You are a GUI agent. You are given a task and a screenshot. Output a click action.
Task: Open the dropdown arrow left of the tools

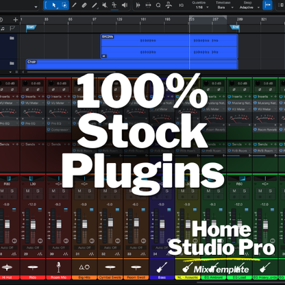36,7
